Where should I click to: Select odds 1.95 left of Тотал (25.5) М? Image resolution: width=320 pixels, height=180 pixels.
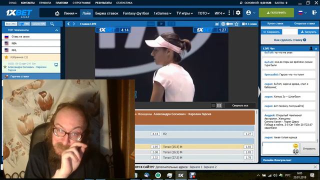point(155,146)
